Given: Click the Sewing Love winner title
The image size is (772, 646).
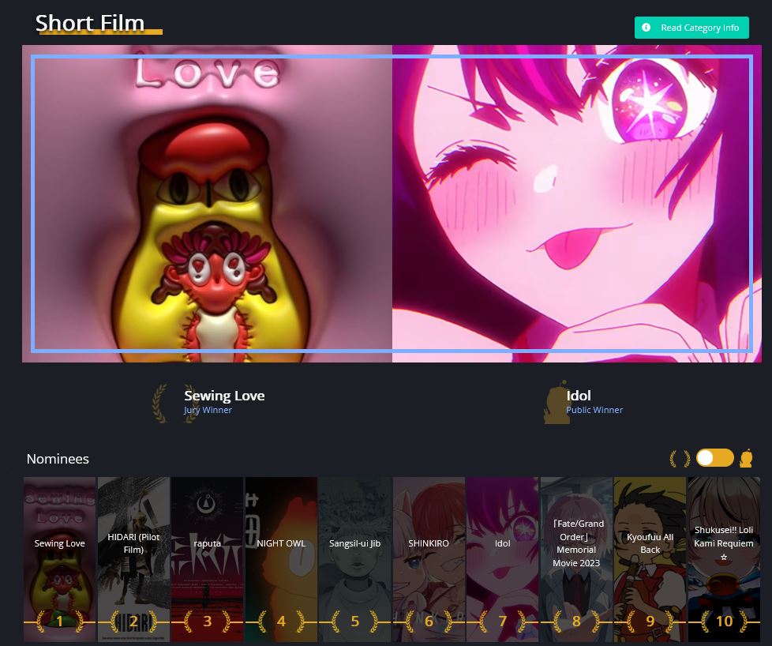Looking at the screenshot, I should point(224,396).
